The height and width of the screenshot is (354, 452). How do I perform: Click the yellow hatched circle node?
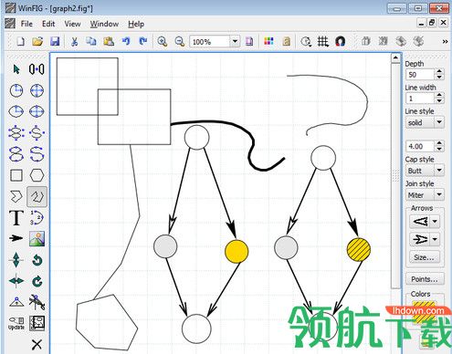(359, 249)
